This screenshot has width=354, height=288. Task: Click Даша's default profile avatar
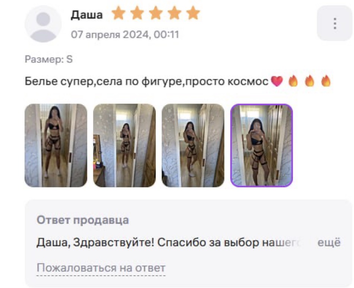click(x=43, y=24)
